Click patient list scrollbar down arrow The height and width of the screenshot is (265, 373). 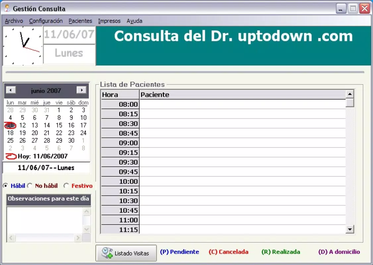coord(350,229)
